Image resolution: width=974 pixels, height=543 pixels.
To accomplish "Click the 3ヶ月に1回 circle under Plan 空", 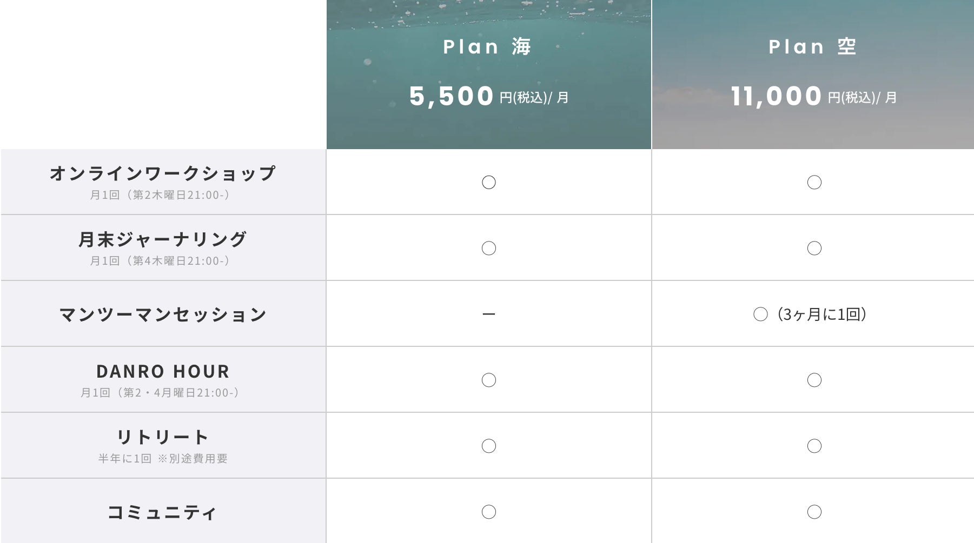I will click(x=760, y=314).
